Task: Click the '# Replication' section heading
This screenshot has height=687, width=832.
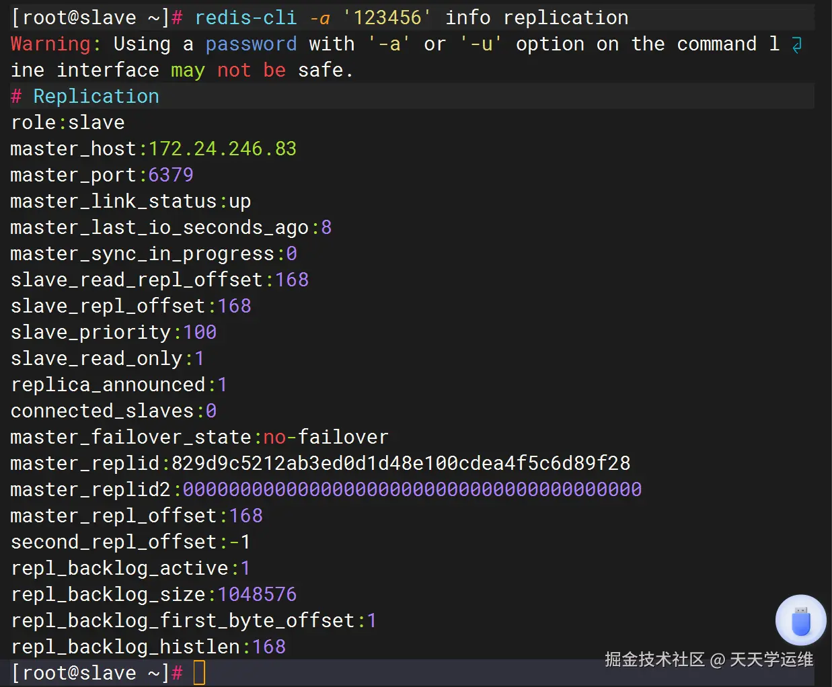Action: click(x=85, y=96)
